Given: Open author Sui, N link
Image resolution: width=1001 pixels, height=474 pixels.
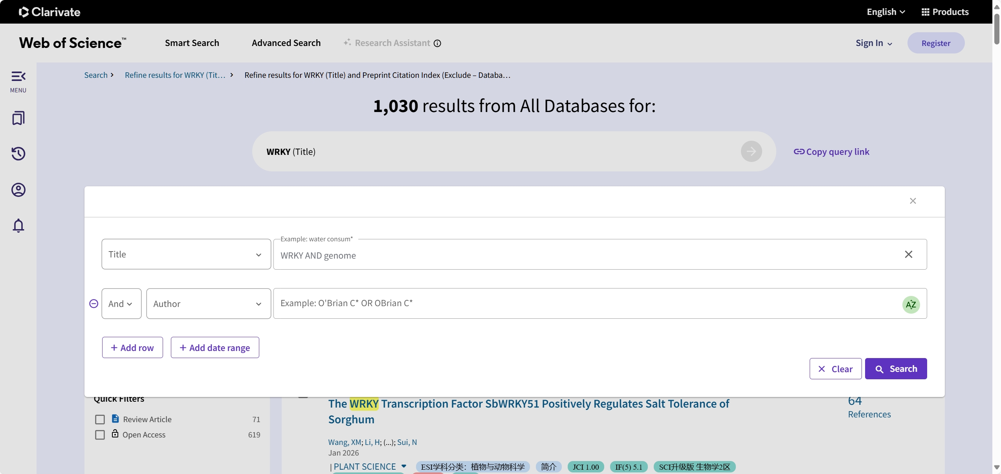Looking at the screenshot, I should [407, 442].
